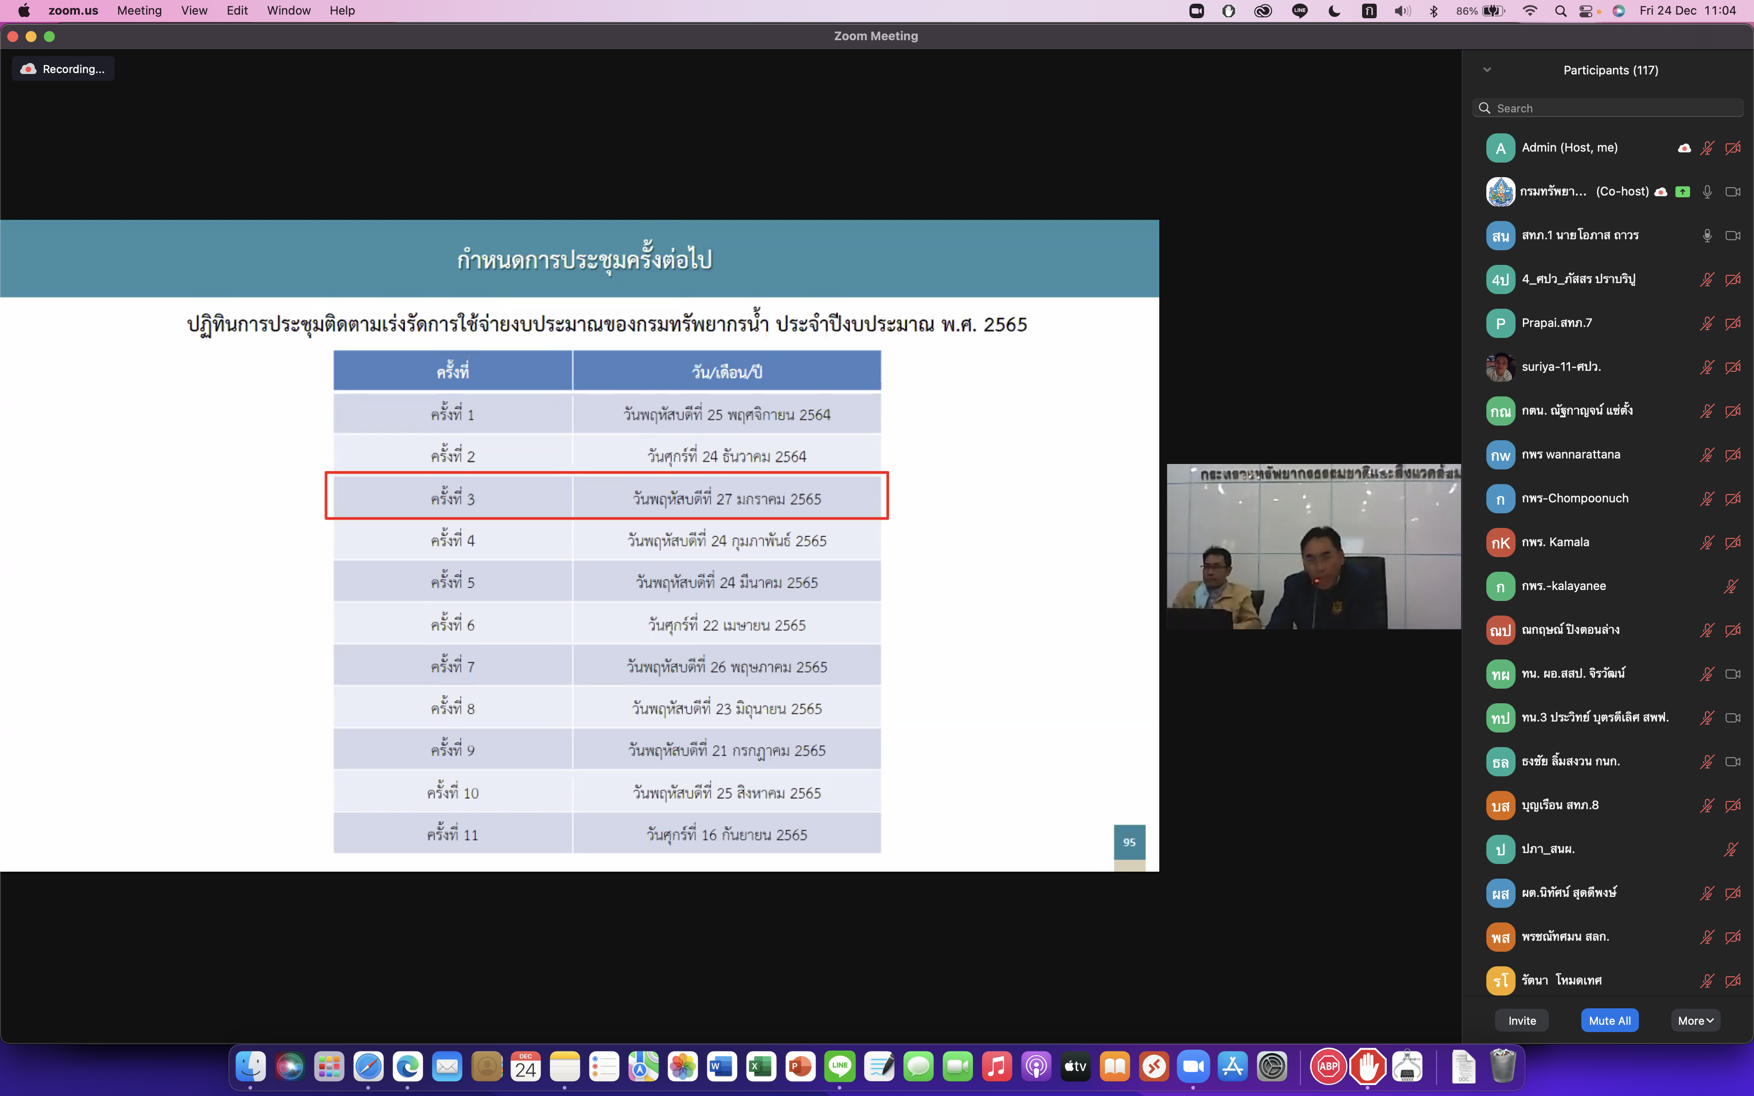Toggle กพร.-kalayanee muted microphone

[1730, 586]
